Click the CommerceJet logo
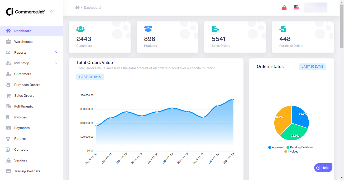Screen dimensions: 344x180 click(26, 12)
